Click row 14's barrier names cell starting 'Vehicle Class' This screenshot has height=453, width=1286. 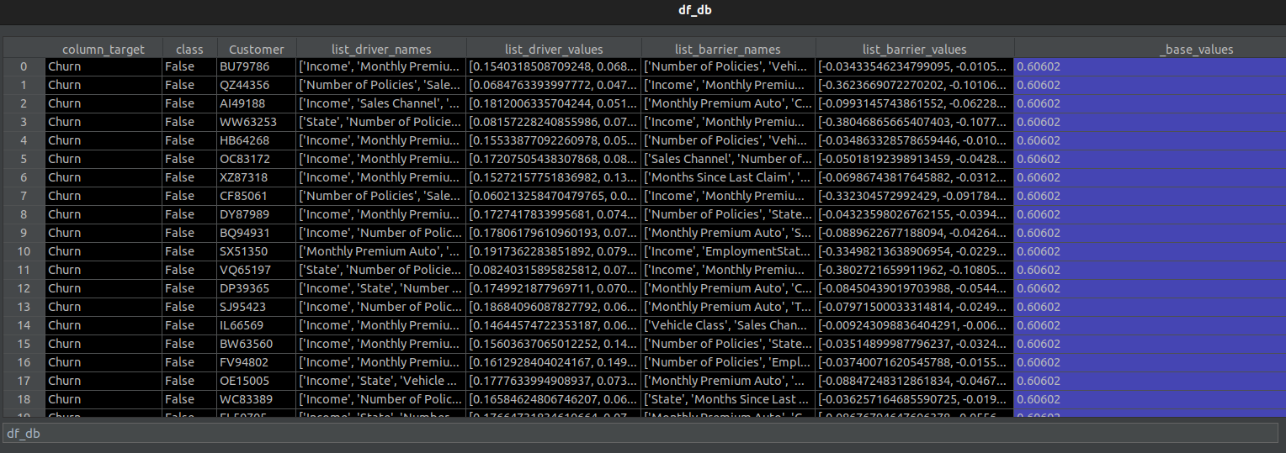728,325
